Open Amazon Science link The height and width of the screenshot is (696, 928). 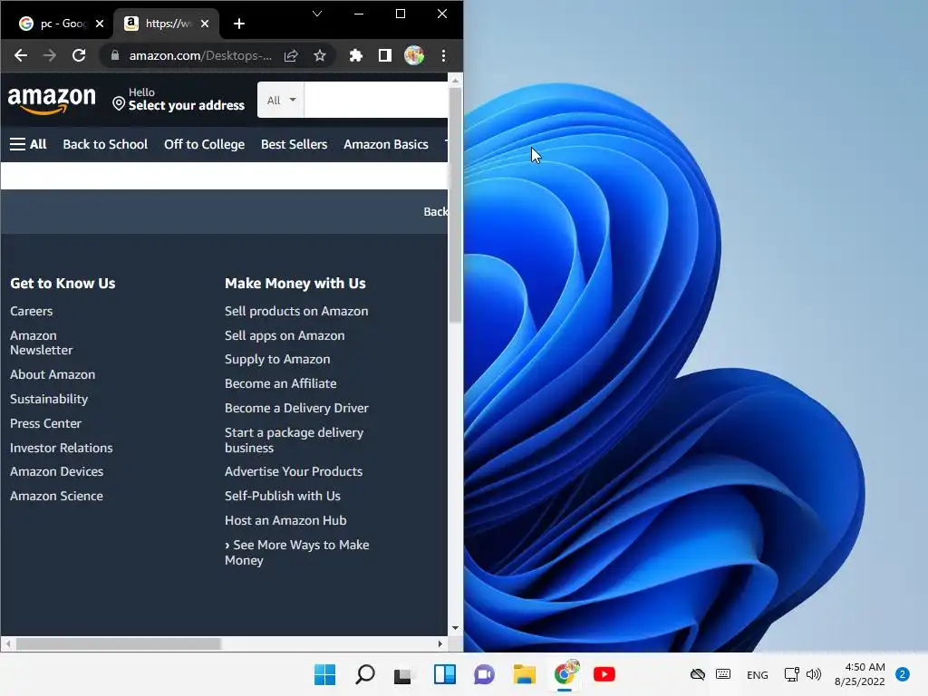tap(56, 496)
